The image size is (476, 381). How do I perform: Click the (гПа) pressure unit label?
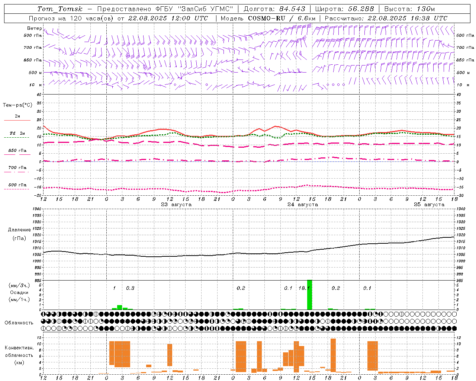(x=19, y=238)
